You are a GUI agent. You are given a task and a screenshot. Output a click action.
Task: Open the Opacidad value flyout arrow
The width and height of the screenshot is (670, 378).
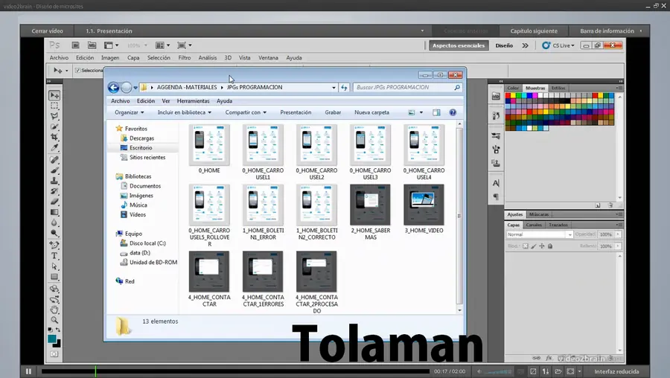(x=619, y=234)
